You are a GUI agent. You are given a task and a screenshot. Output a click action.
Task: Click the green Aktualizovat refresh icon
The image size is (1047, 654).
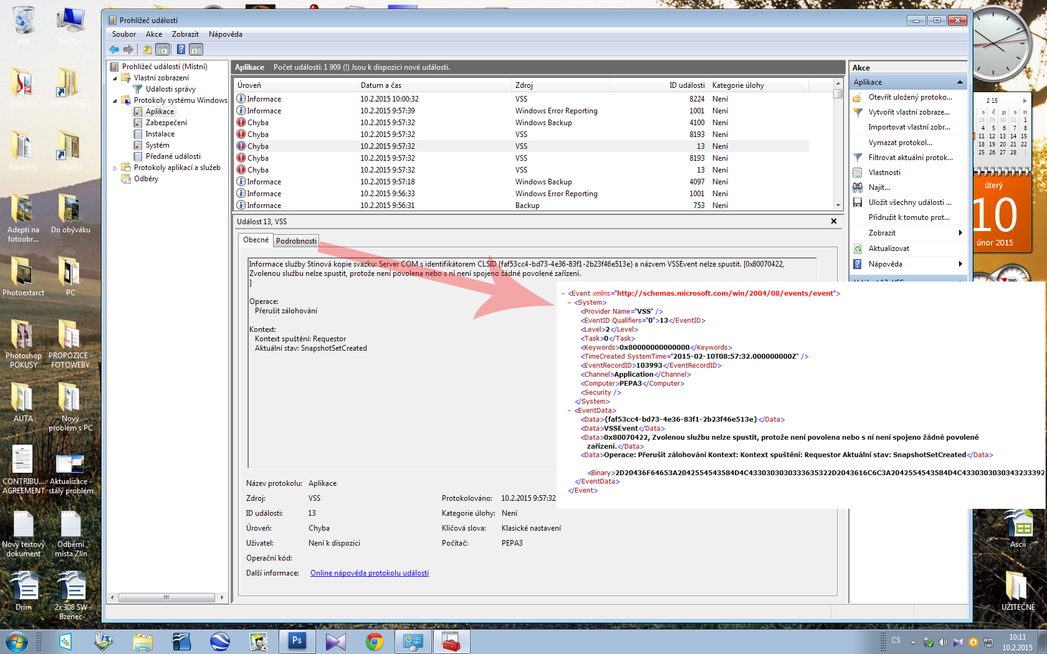[x=858, y=249]
